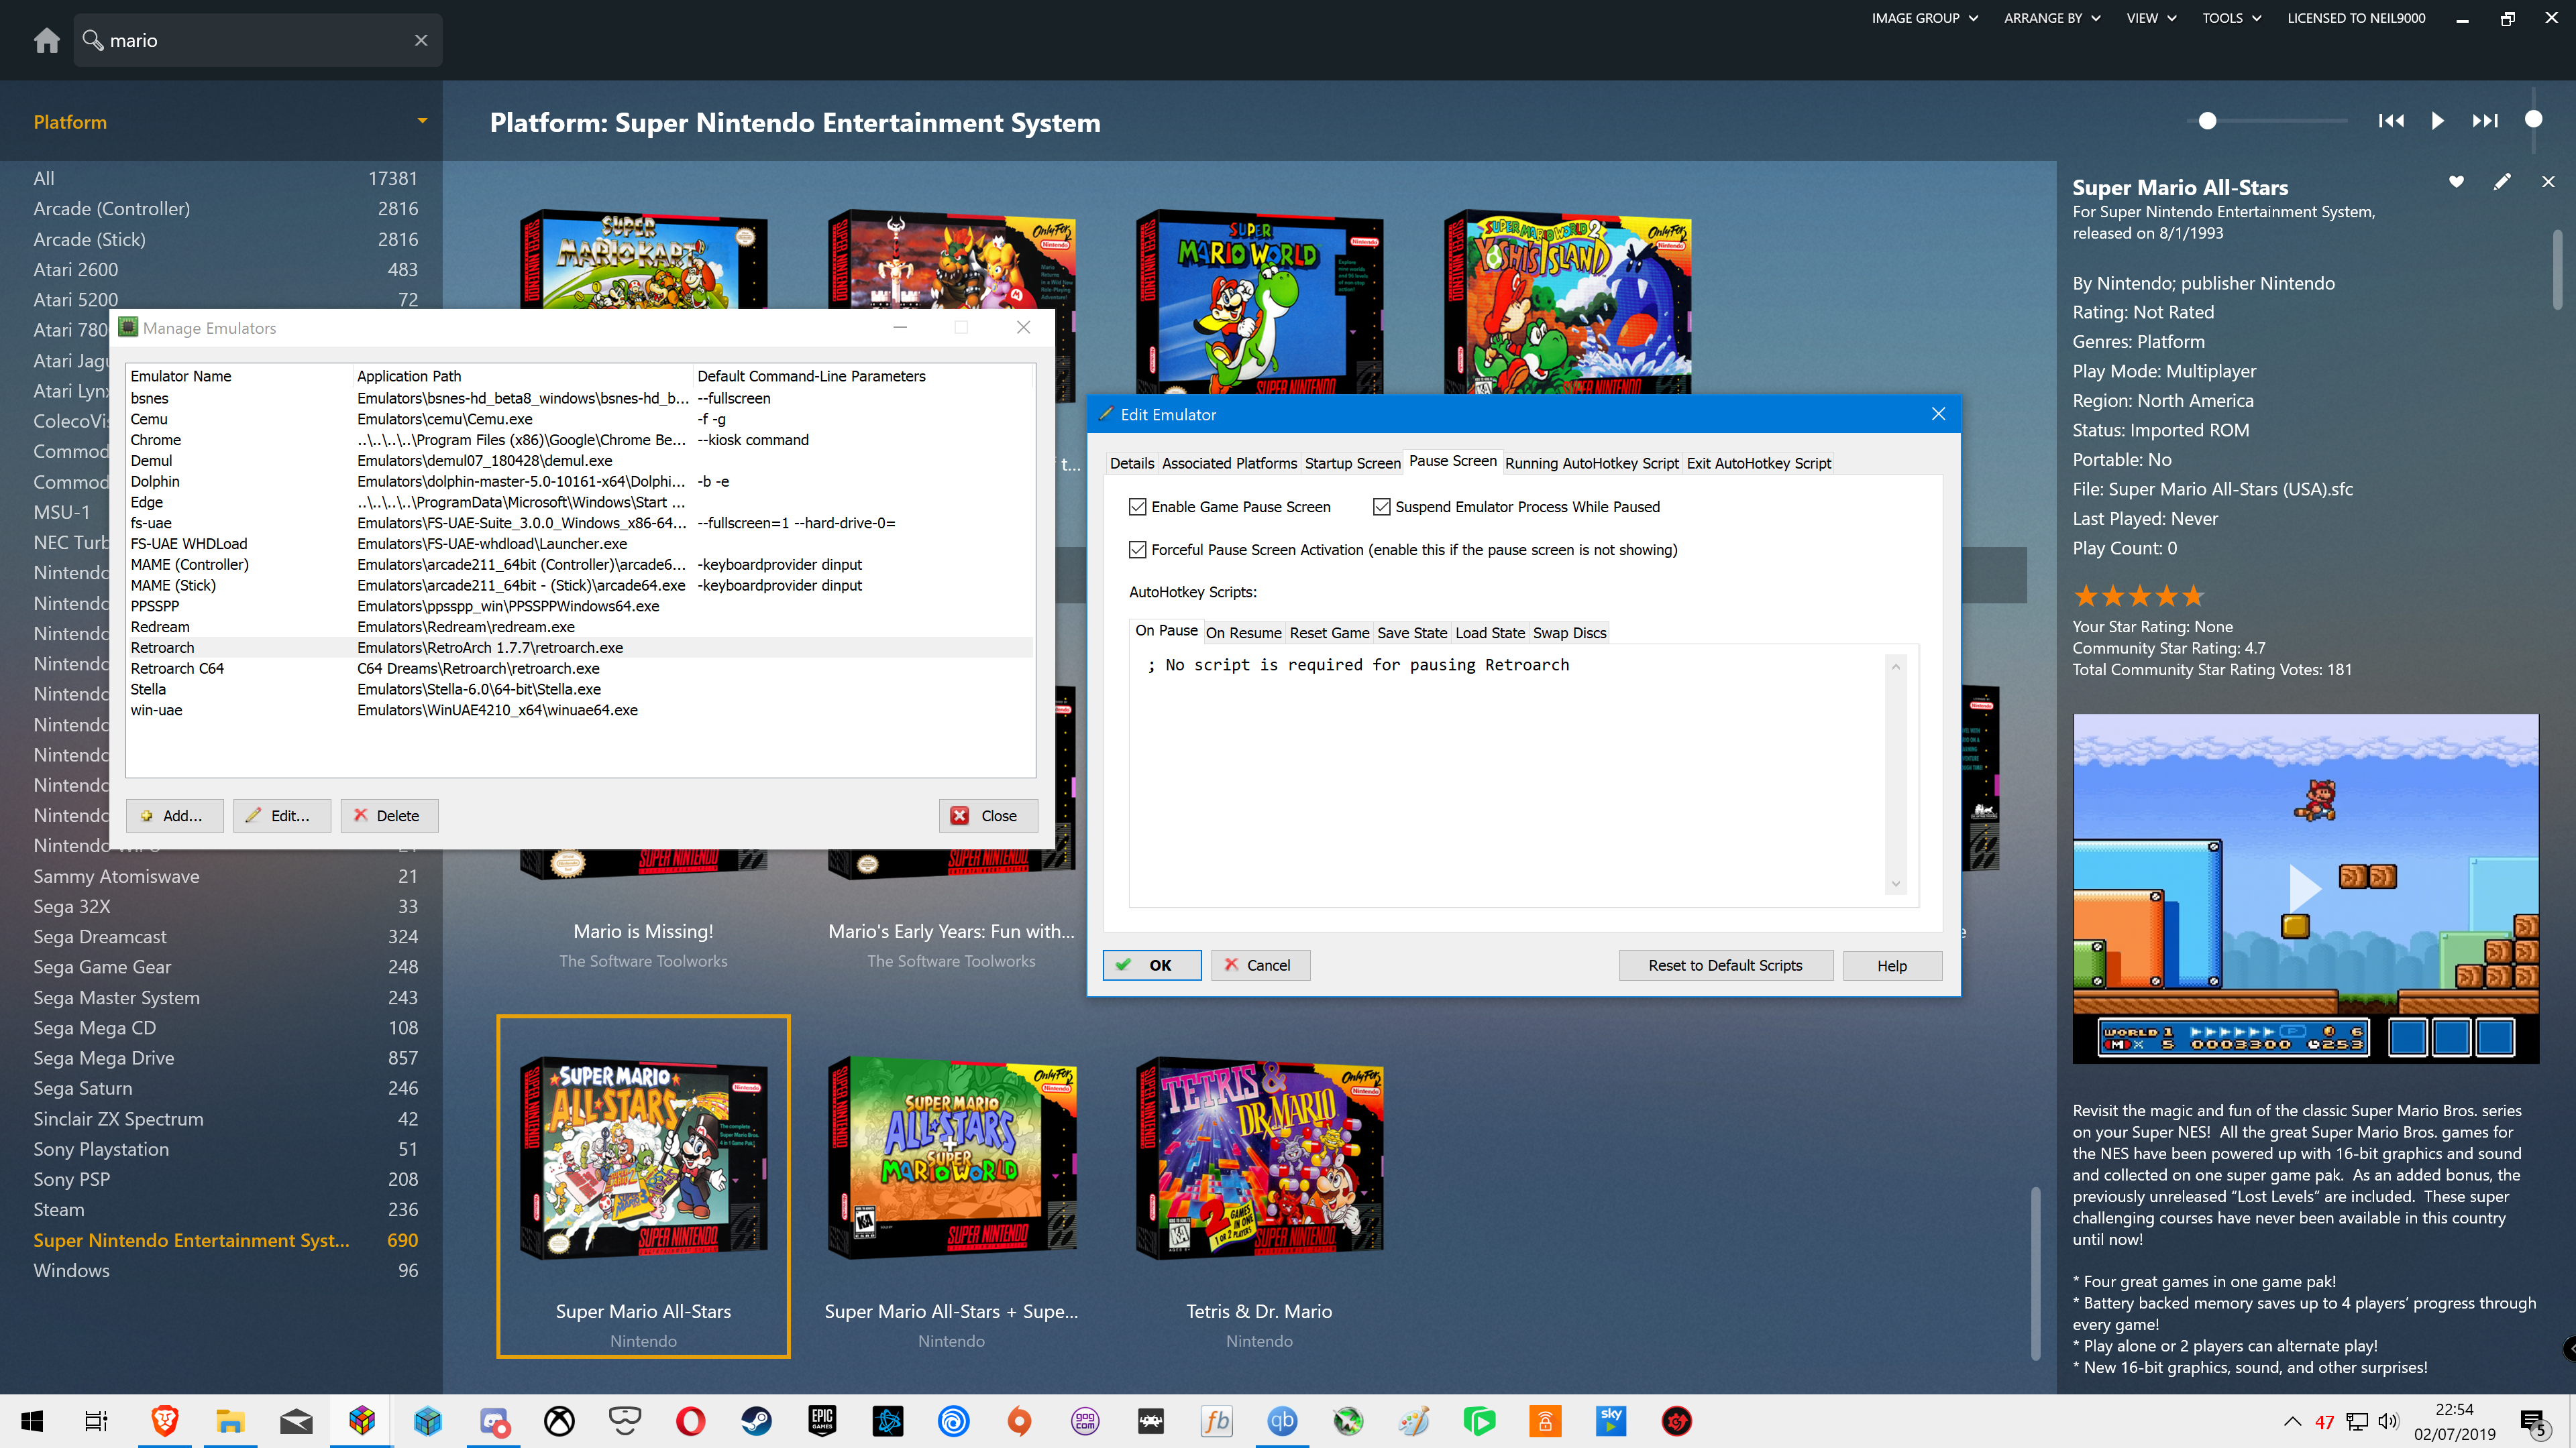Viewport: 2576px width, 1448px height.
Task: Select the Reset Game script tab
Action: coord(1329,633)
